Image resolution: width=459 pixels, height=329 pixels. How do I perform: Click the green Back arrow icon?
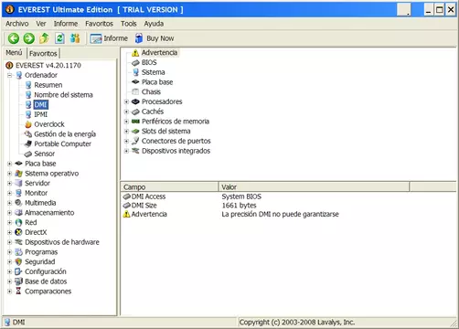pyautogui.click(x=14, y=38)
